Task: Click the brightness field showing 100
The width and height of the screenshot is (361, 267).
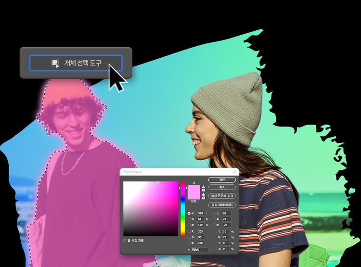Action: [201, 225]
